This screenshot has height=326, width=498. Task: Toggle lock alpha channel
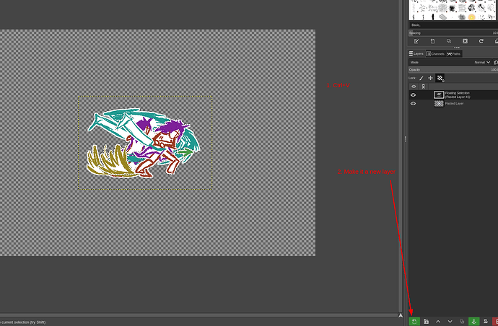(x=440, y=78)
